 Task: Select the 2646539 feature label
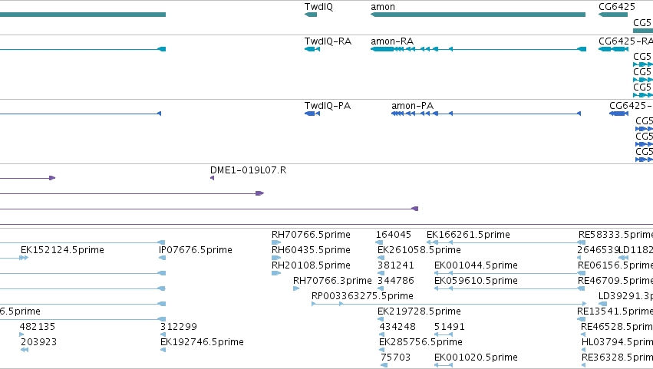[598, 250]
